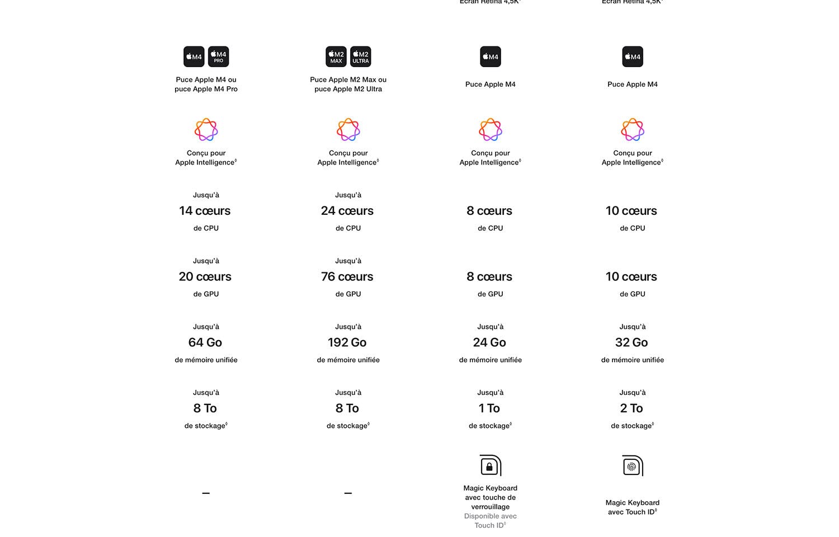Viewport: 839px width, 537px height.
Task: Click footnote symbol after '8 To de stockage' first column
Action: point(227,424)
